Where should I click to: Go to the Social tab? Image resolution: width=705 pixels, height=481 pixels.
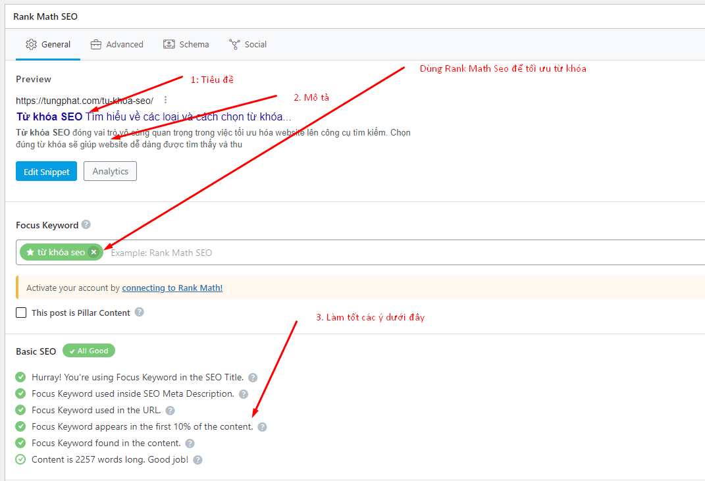click(x=248, y=45)
